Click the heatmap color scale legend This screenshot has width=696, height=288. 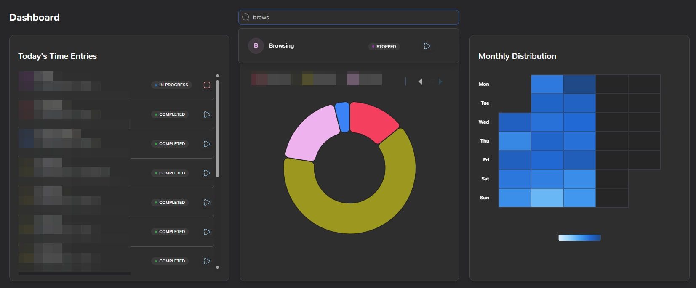pos(579,238)
